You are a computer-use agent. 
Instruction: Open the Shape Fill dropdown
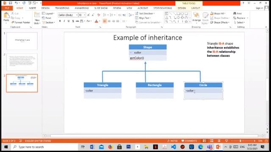218,14
